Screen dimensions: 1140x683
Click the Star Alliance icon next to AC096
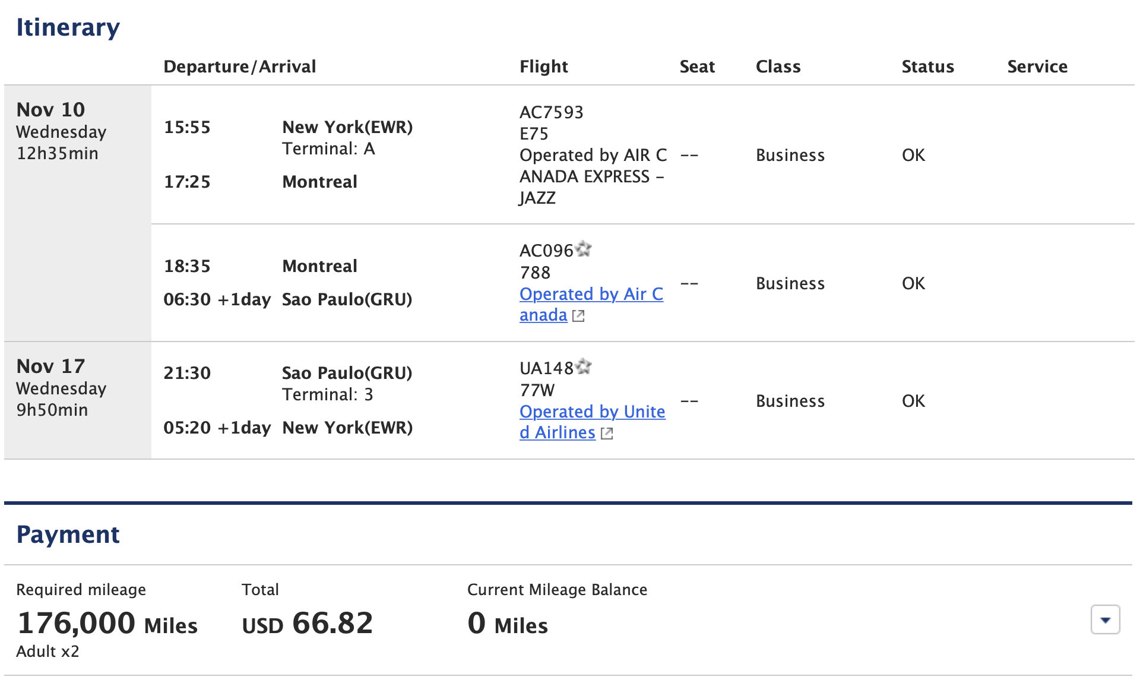(585, 249)
